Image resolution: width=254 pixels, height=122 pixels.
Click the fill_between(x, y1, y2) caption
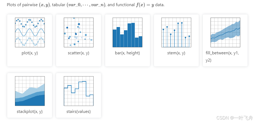pyautogui.click(x=222, y=57)
